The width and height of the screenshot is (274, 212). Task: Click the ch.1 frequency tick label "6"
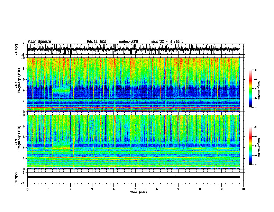[x=24, y=79]
